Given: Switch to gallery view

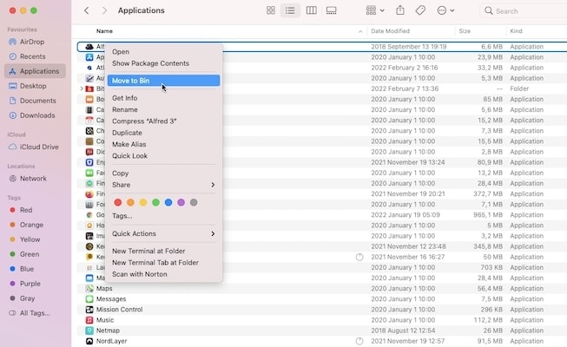Looking at the screenshot, I should (331, 10).
